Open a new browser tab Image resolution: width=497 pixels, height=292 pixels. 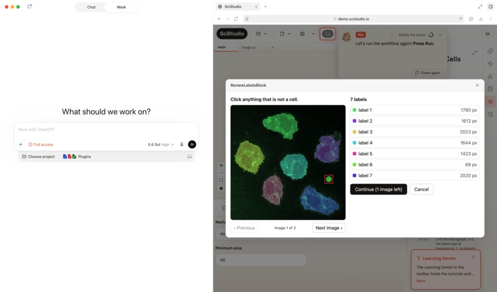tap(265, 7)
